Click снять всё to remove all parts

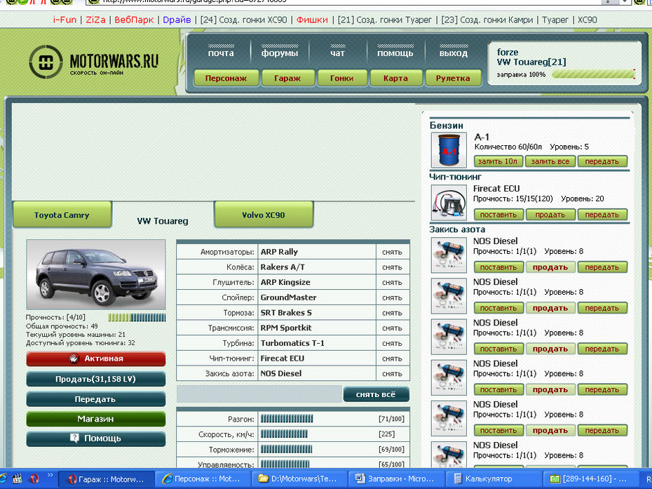tap(376, 394)
